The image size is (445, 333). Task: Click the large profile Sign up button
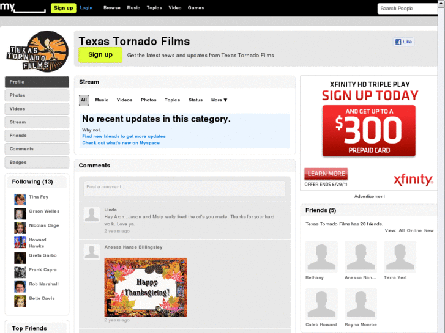click(x=100, y=55)
